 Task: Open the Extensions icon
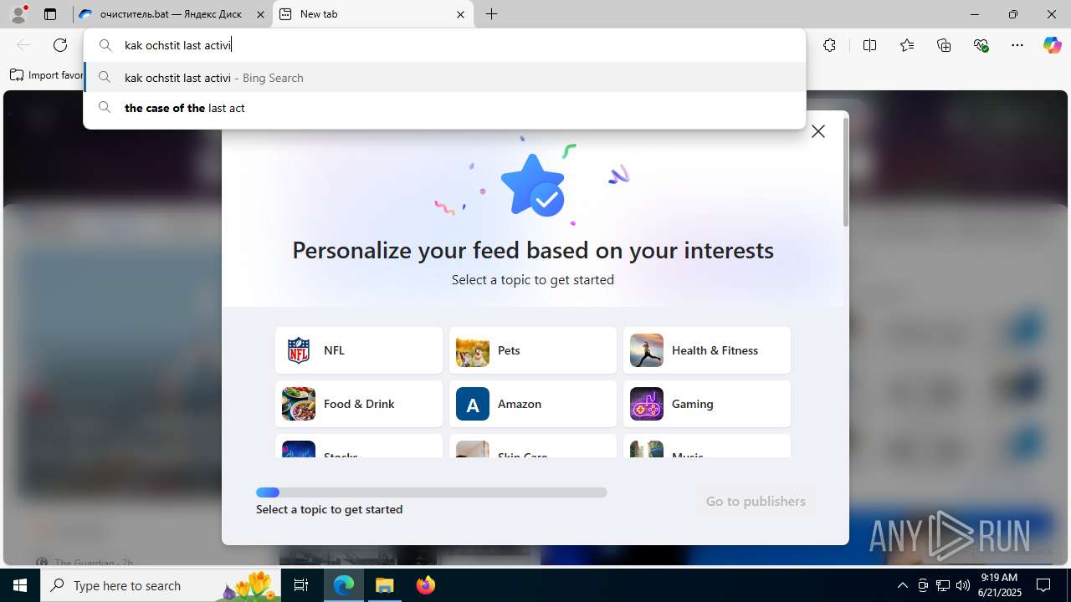pos(829,45)
